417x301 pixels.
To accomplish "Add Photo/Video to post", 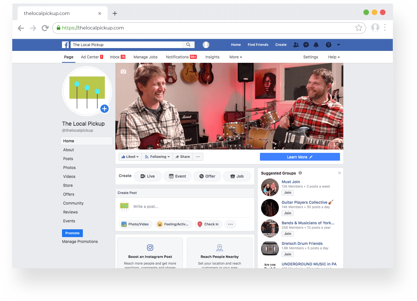I will (136, 224).
